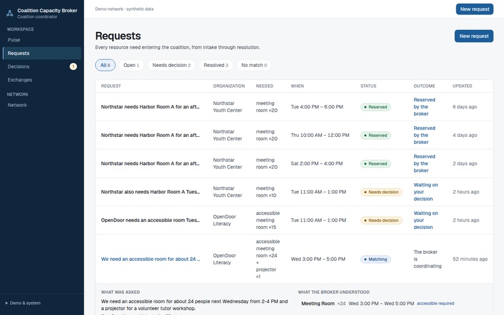
Task: Open 'Waiting on your decision' link in Northstar row
Action: [x=426, y=192]
